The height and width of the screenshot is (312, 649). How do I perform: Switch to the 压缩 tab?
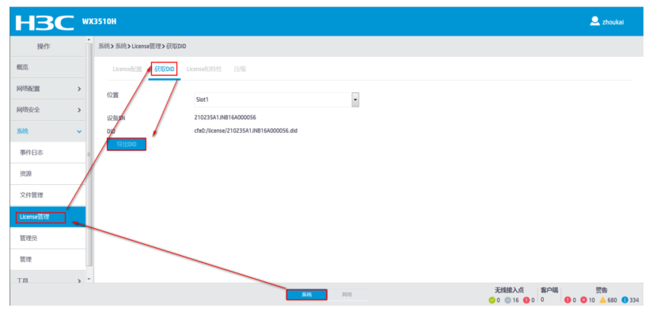[240, 69]
